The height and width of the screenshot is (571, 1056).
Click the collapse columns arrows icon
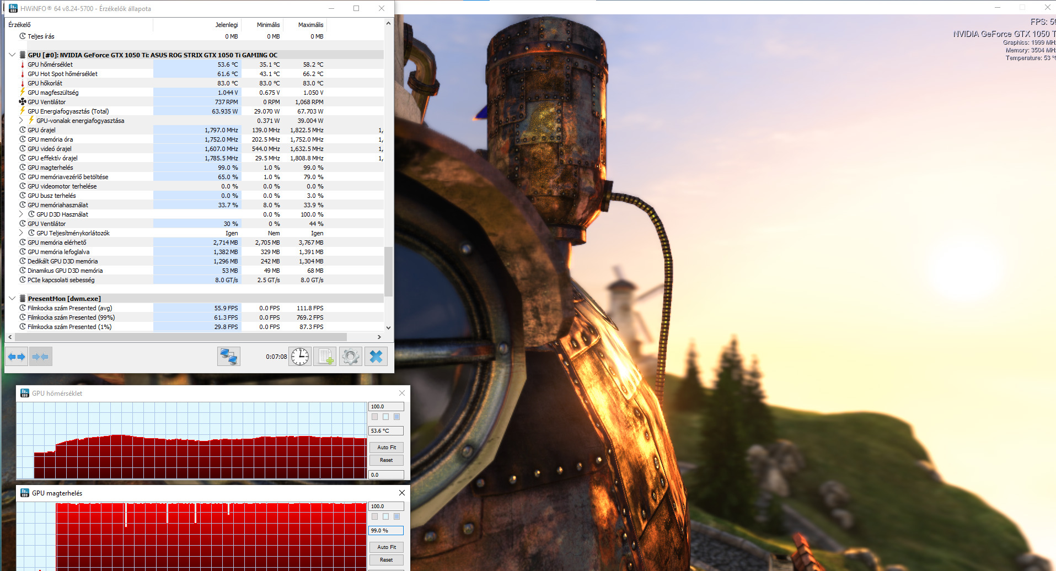click(x=41, y=357)
